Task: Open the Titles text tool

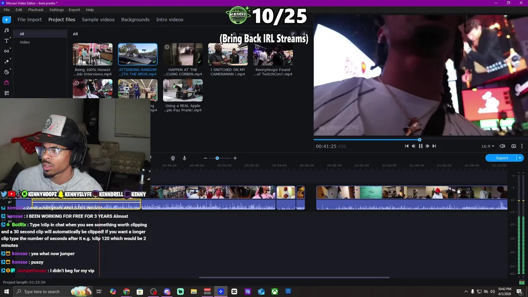Action: pyautogui.click(x=7, y=40)
